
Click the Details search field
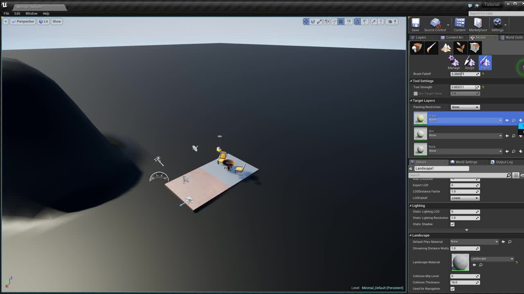[458, 175]
